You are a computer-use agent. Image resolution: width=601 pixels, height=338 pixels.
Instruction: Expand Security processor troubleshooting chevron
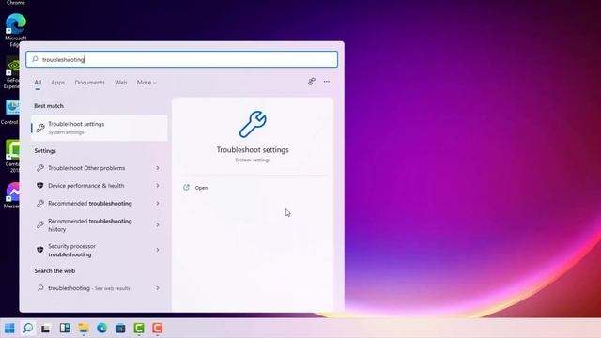pyautogui.click(x=158, y=250)
